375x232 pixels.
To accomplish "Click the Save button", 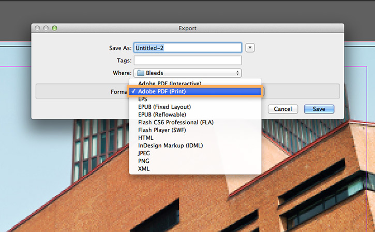I will click(319, 109).
